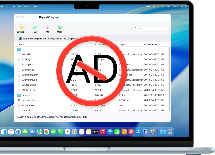The image size is (215, 155).
Task: Open the Help menu
Action: click(x=35, y=6)
